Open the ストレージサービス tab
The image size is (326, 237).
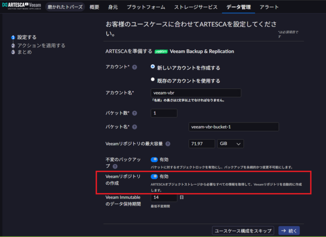(196, 7)
